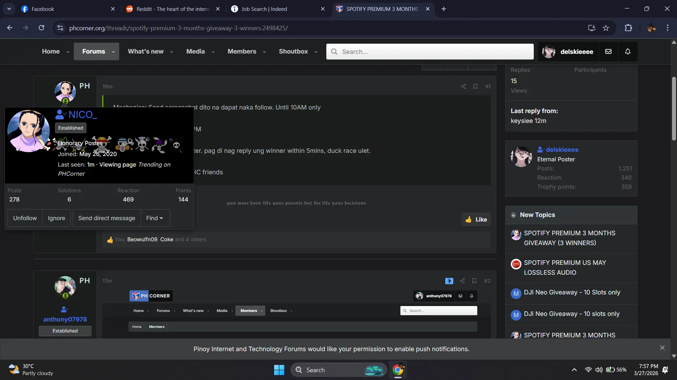This screenshot has height=380, width=677.
Task: Click the share icon on post #1
Action: [463, 87]
